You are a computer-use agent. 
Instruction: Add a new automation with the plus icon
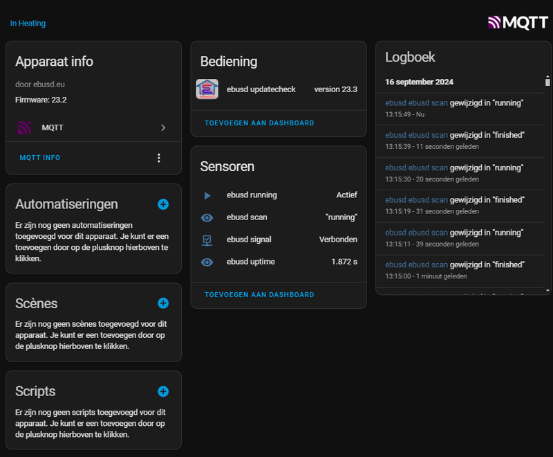[x=163, y=204]
